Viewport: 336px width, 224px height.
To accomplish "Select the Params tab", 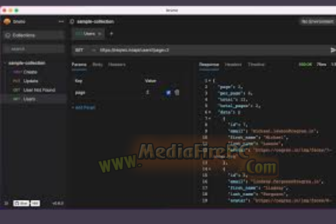I will 79,65.
